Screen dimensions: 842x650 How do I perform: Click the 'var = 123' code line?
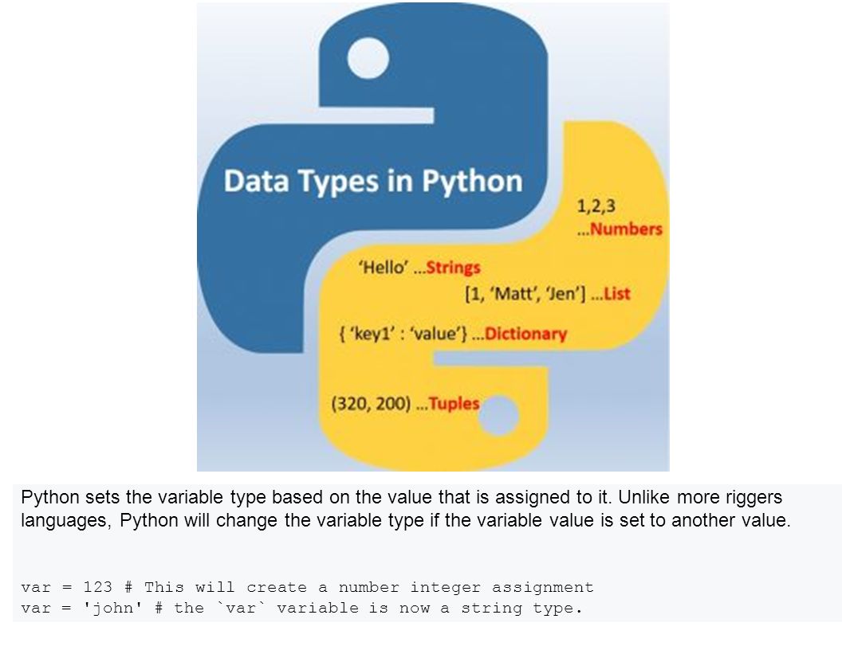307,587
